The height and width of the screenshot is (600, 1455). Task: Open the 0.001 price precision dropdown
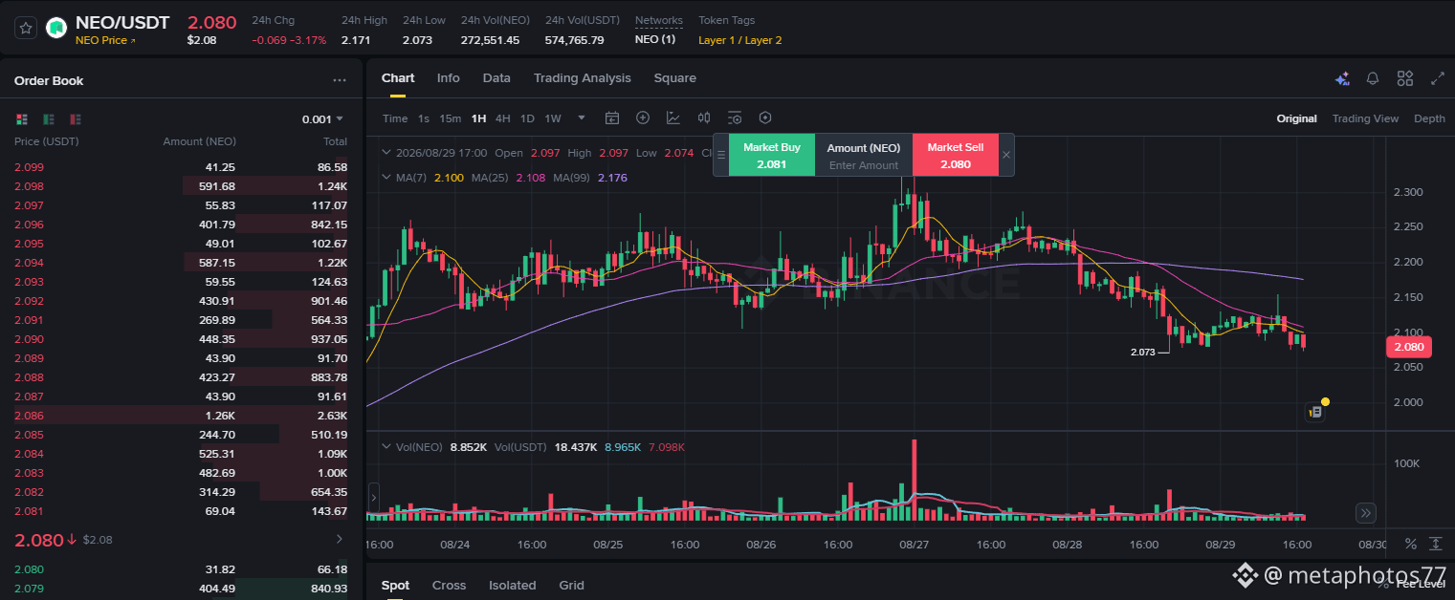pos(322,119)
